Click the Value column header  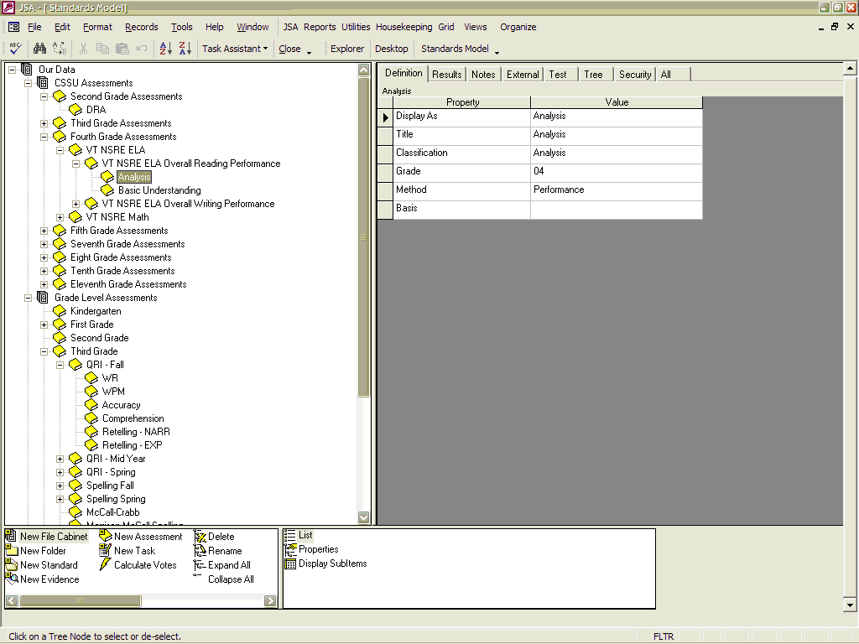(617, 102)
